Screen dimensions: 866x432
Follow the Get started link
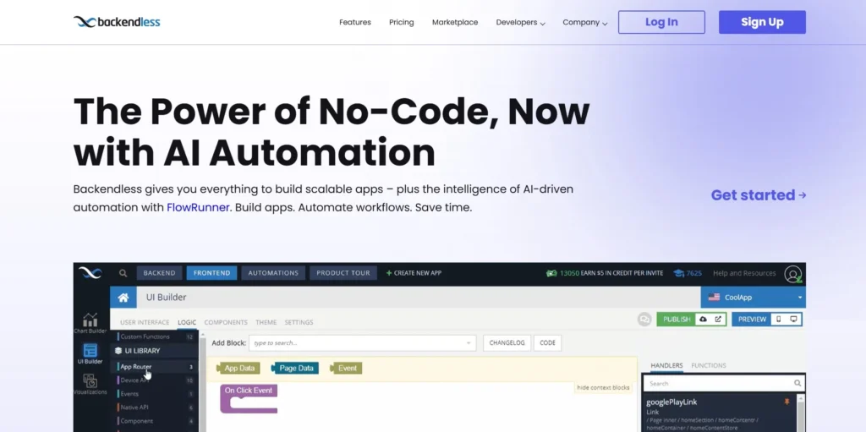click(759, 195)
